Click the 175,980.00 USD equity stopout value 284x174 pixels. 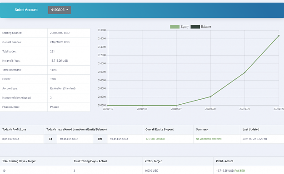(x=155, y=139)
